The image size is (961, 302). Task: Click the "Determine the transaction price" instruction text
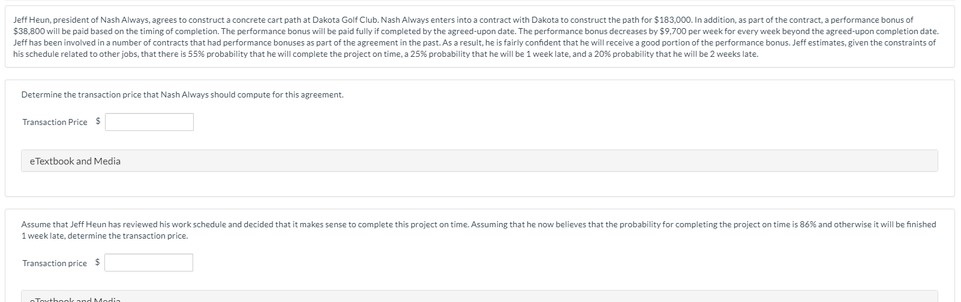(x=182, y=94)
